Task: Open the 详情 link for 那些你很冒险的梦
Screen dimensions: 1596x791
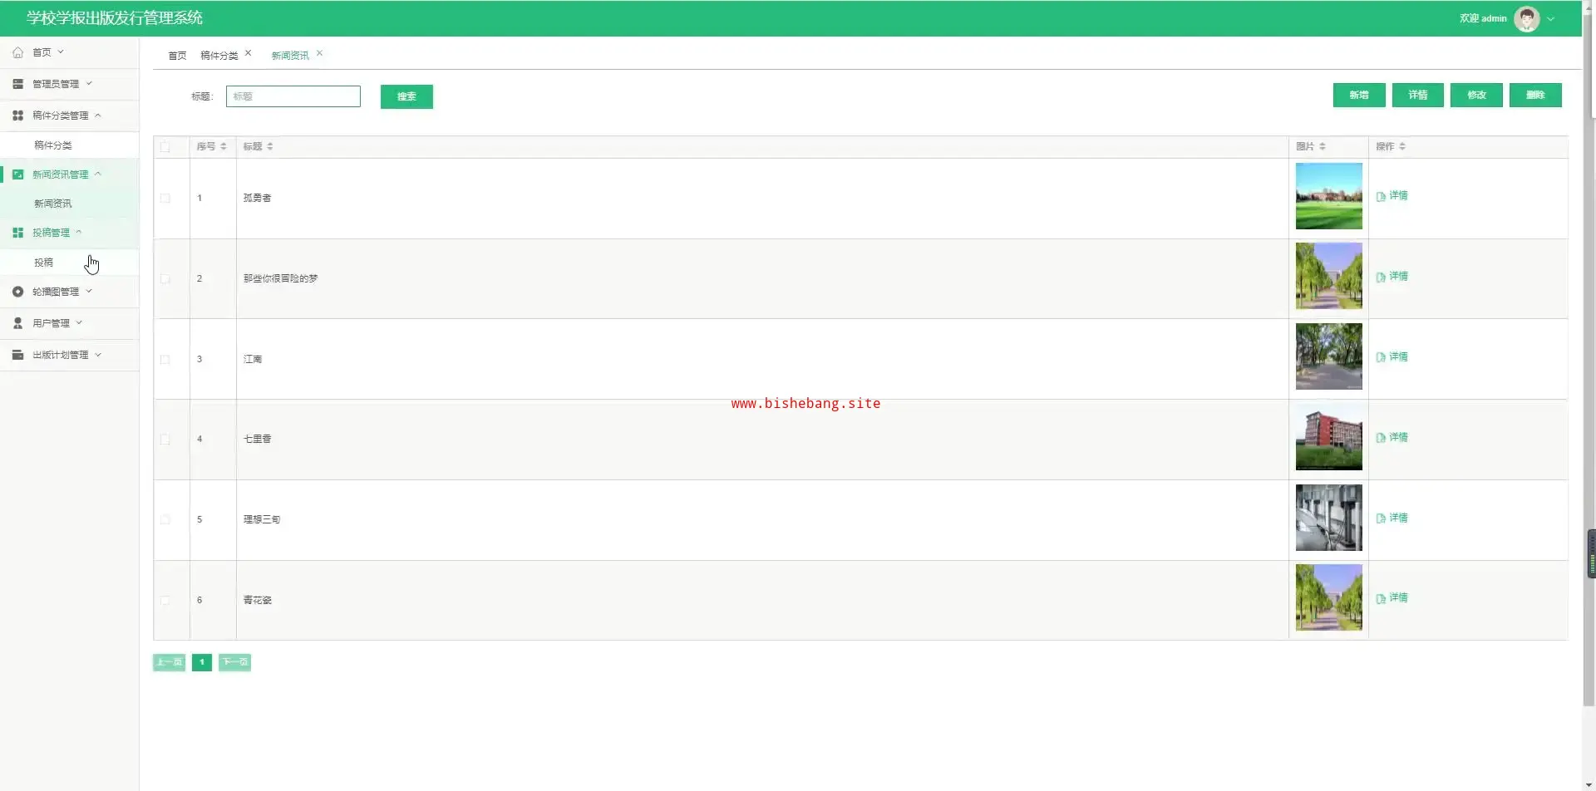Action: pyautogui.click(x=1392, y=277)
